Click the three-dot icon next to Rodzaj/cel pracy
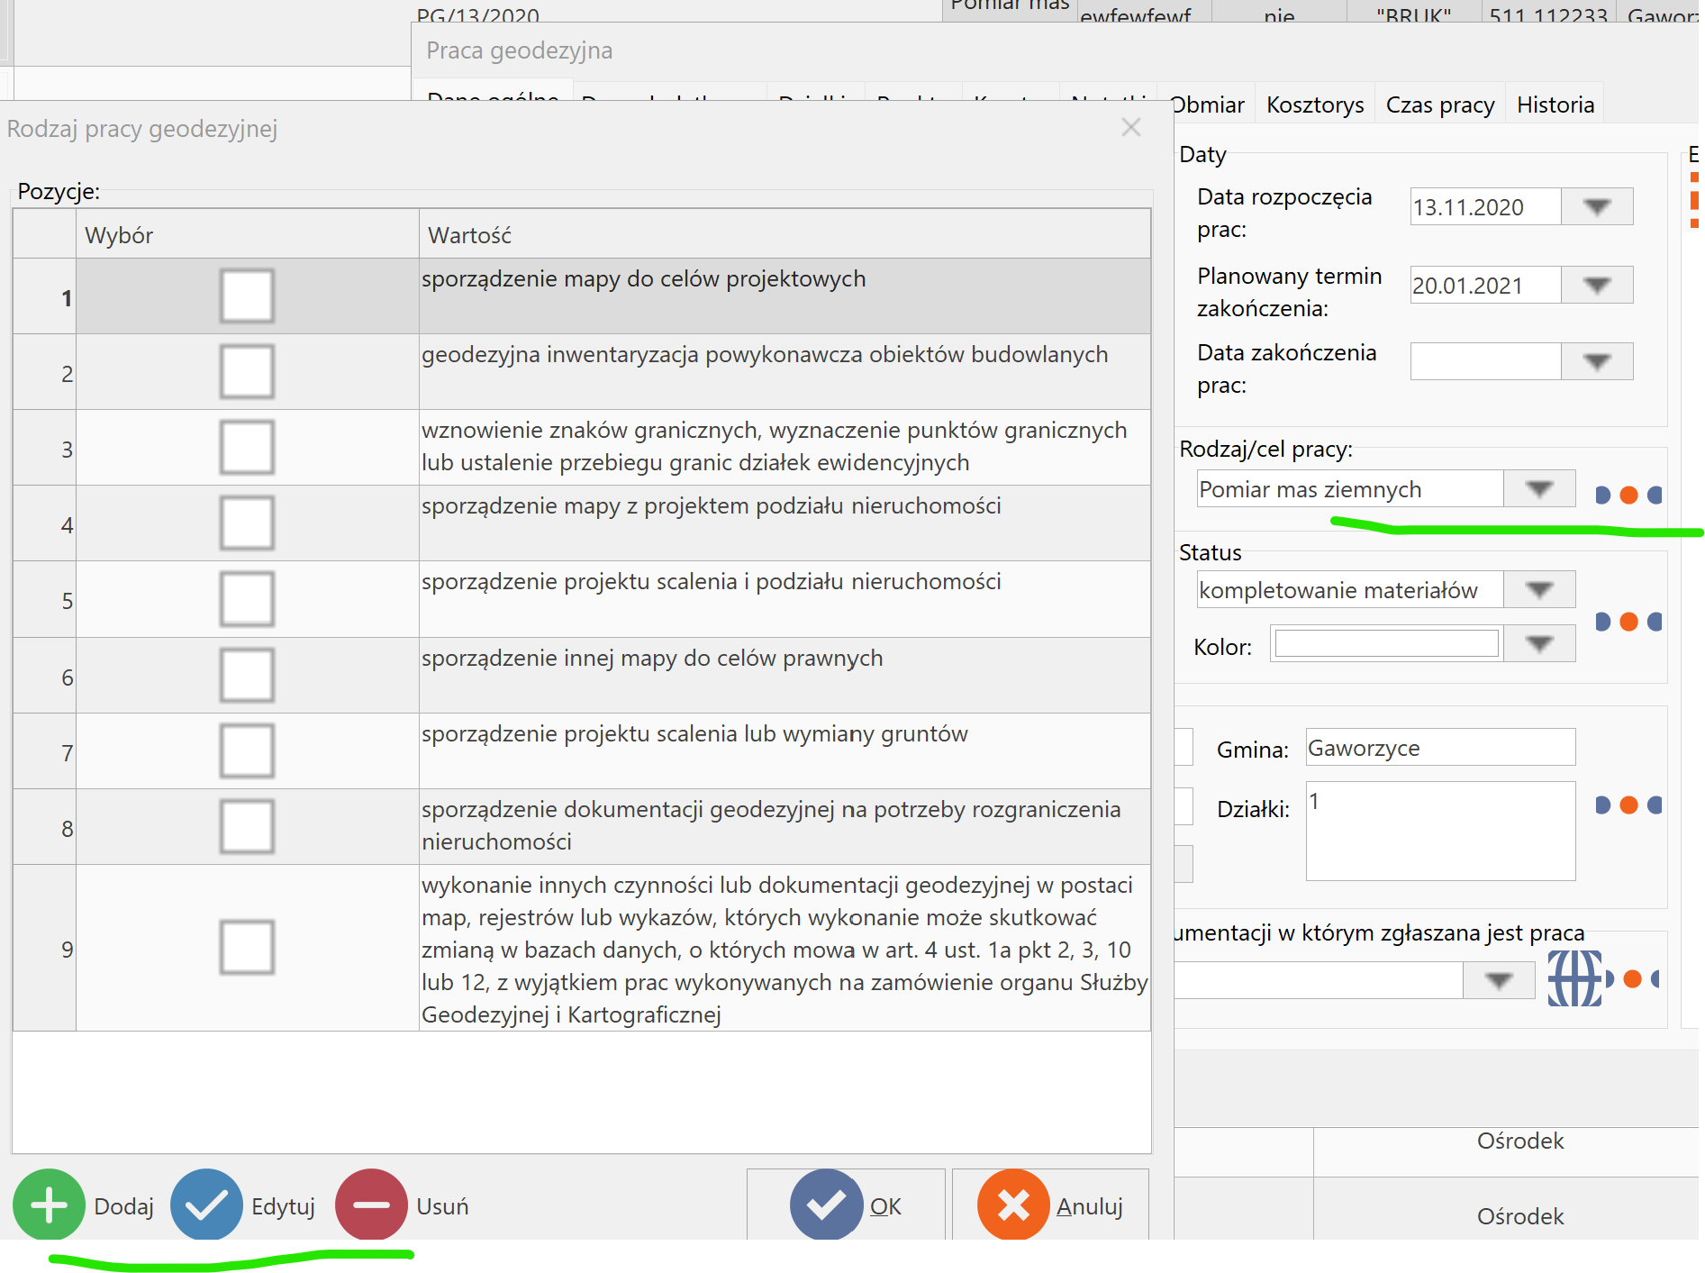 coord(1628,495)
